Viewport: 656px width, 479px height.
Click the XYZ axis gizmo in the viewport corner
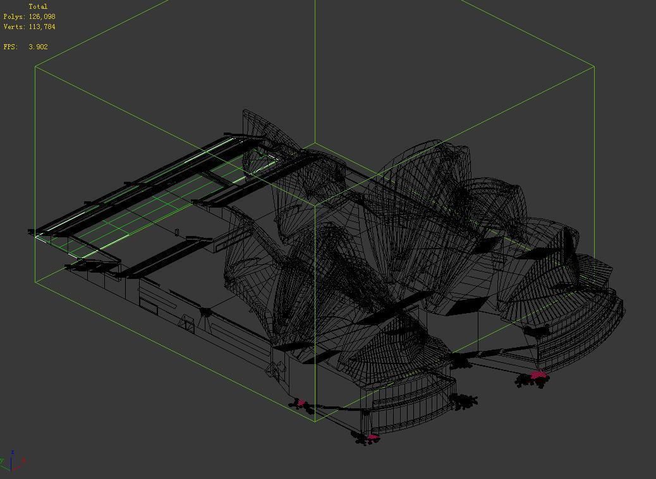coord(13,461)
